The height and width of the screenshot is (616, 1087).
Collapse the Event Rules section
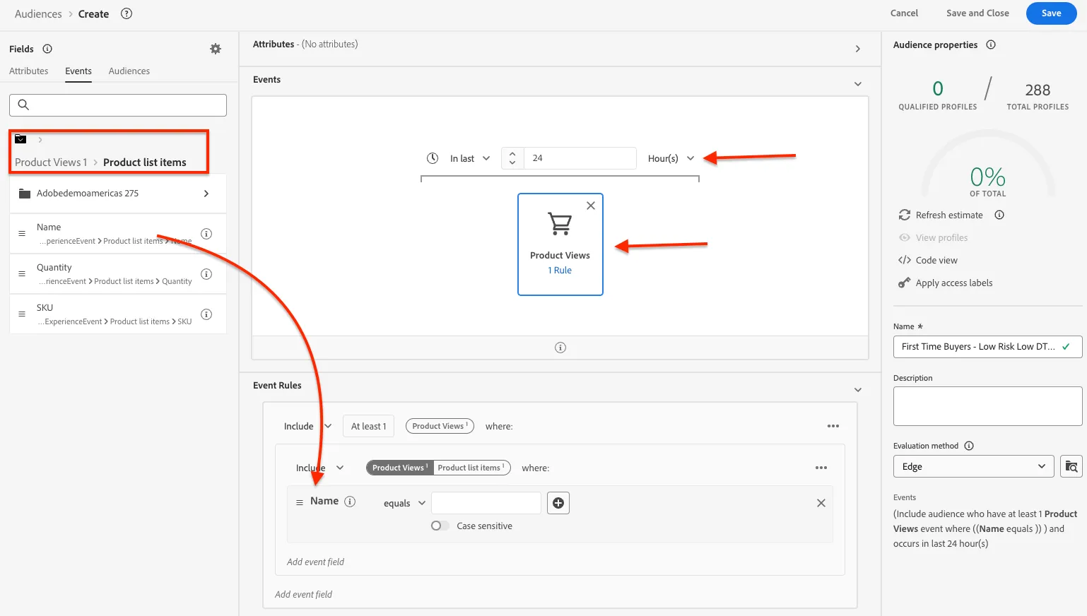coord(858,390)
